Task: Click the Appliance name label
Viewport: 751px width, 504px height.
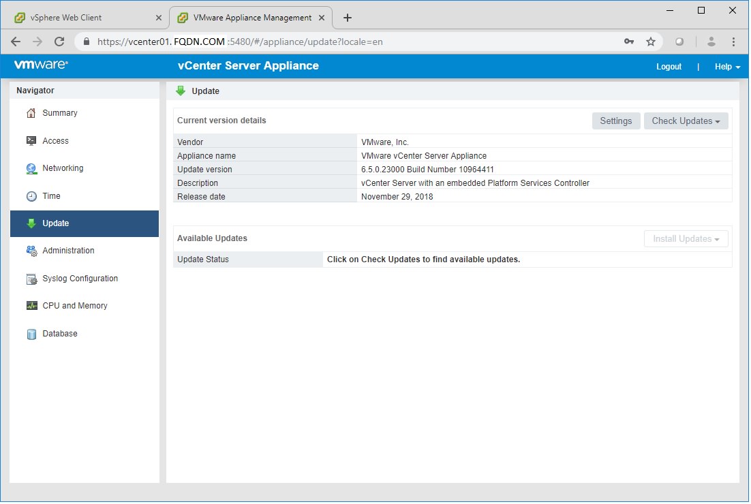Action: pyautogui.click(x=207, y=156)
